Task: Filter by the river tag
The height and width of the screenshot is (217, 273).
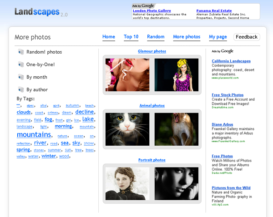Action: point(40,143)
